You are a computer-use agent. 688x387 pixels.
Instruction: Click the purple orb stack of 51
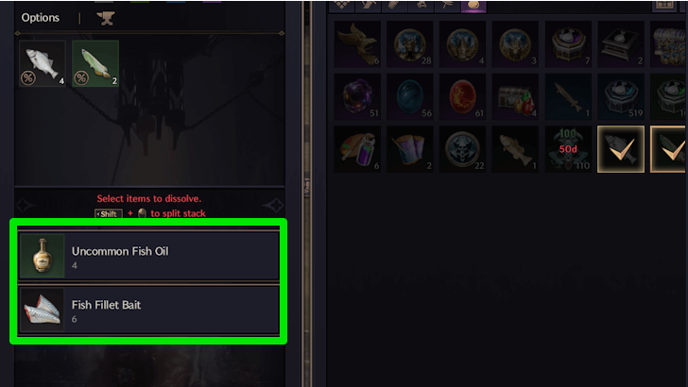357,96
